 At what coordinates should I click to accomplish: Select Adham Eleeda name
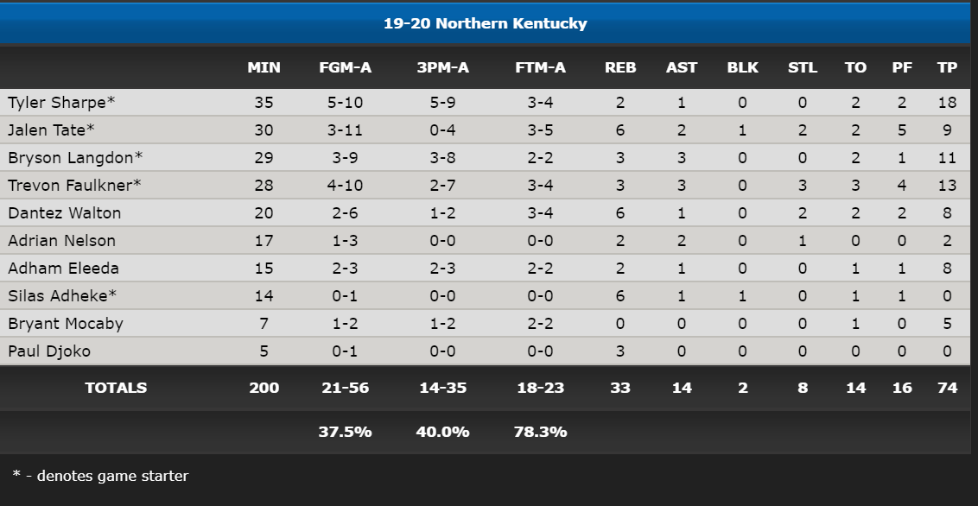[x=63, y=268]
